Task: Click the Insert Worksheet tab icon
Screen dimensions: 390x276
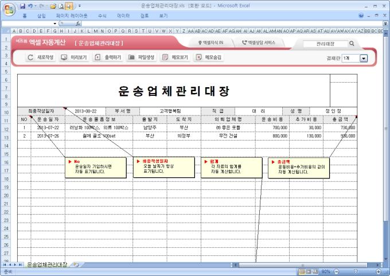Action: (76, 265)
